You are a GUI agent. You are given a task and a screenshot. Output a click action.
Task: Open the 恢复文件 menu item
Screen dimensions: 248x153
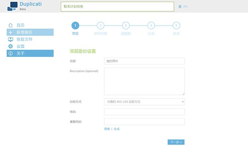point(30,39)
